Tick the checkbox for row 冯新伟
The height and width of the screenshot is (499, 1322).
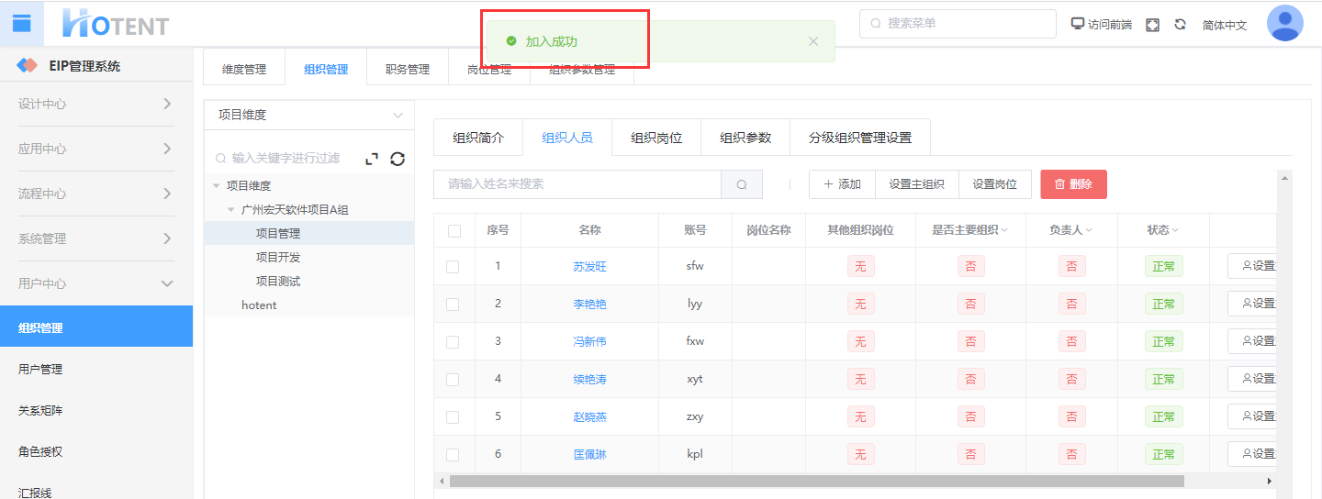pos(453,341)
